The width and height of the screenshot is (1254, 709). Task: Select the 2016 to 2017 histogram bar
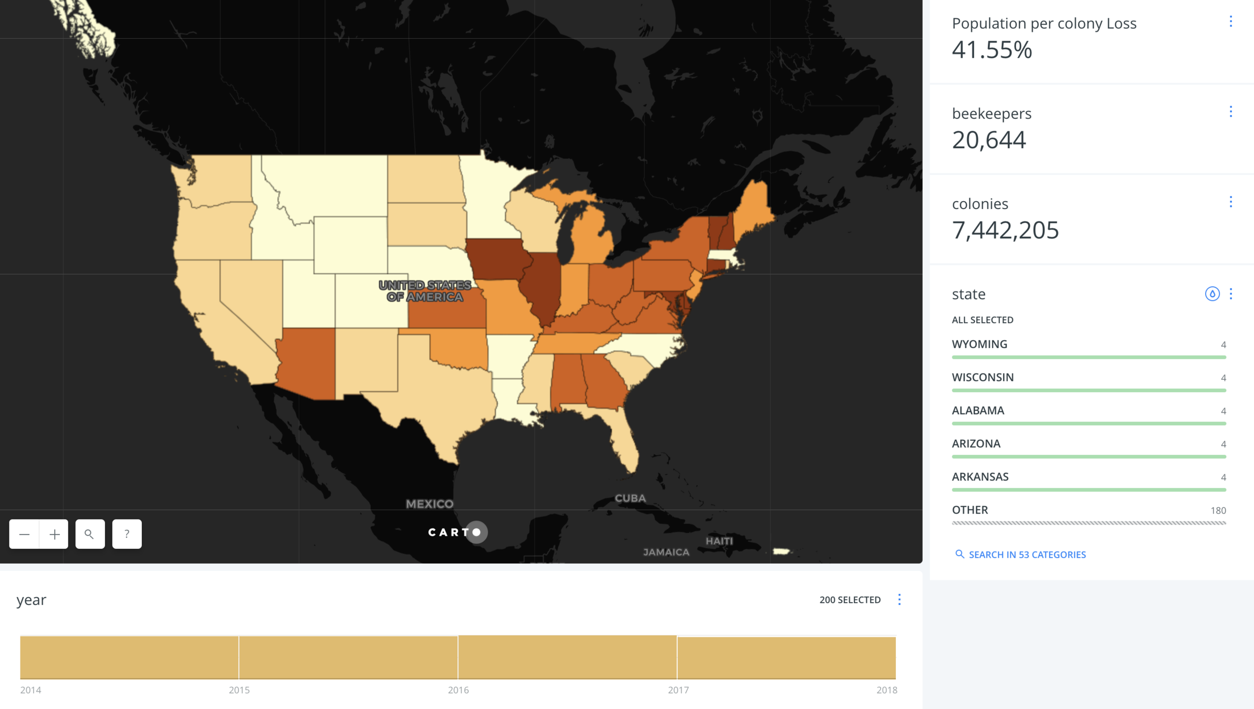click(x=567, y=657)
